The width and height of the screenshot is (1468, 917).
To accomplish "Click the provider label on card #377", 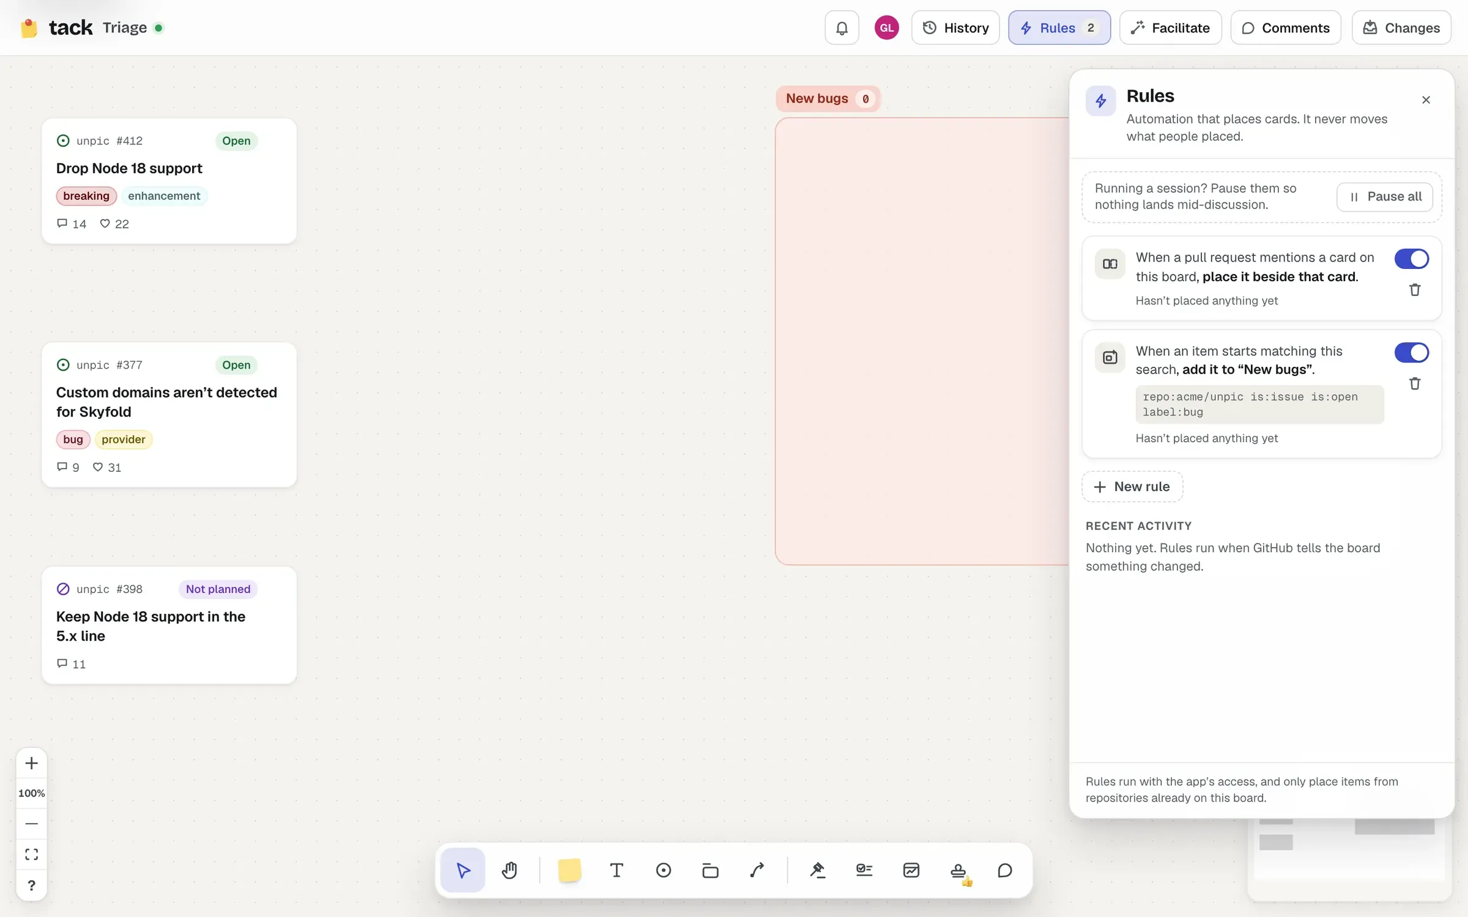I will coord(124,440).
